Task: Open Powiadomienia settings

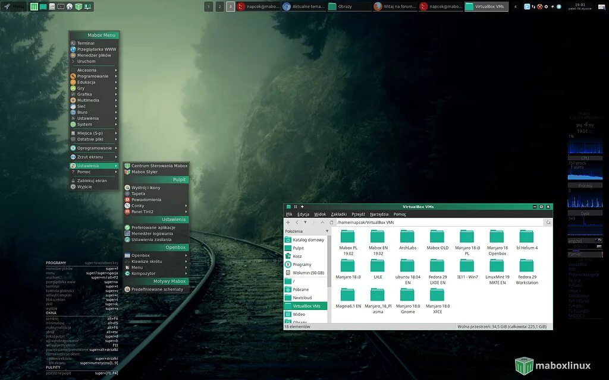Action: click(156, 199)
